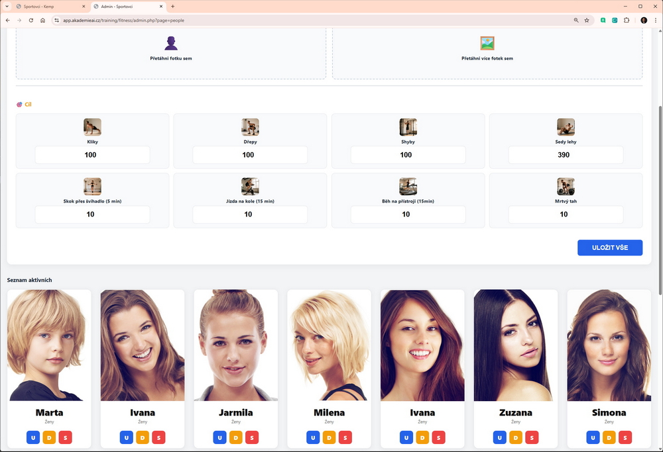Click the Kliky exercise icon
This screenshot has width=663, height=452.
(x=92, y=127)
